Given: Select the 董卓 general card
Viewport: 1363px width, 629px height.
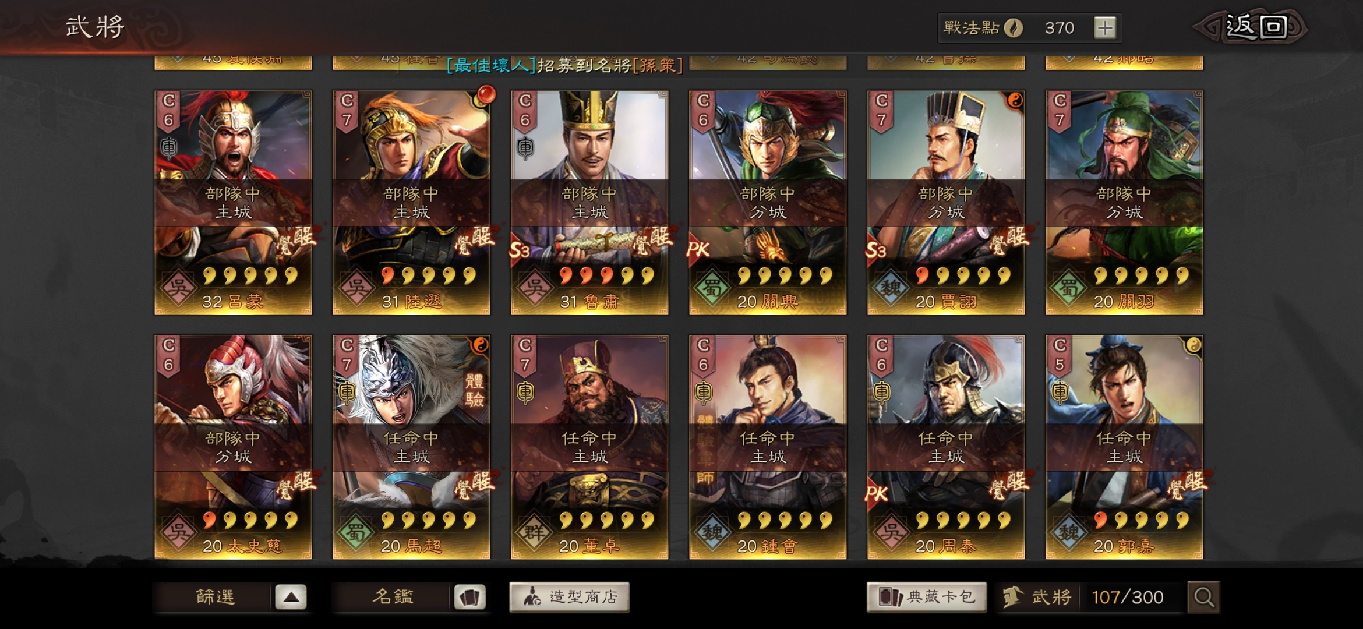Looking at the screenshot, I should click(589, 447).
